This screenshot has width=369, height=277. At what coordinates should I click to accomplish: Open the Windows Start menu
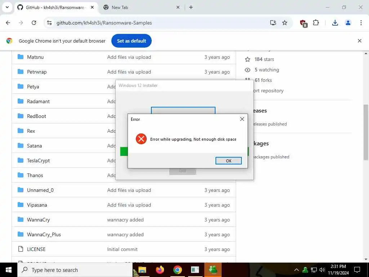click(x=9, y=270)
